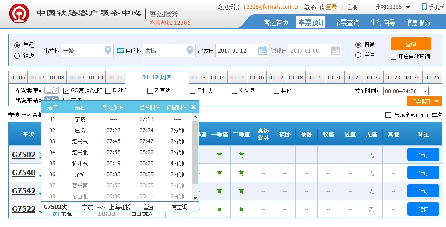
Task: Book train G7540 with 预订 button
Action: (x=423, y=173)
